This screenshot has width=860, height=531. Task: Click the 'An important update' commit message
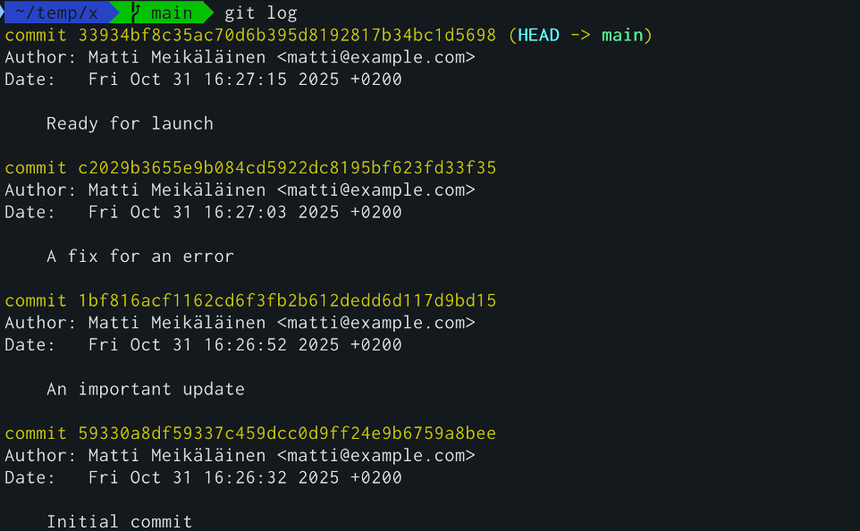(x=145, y=390)
